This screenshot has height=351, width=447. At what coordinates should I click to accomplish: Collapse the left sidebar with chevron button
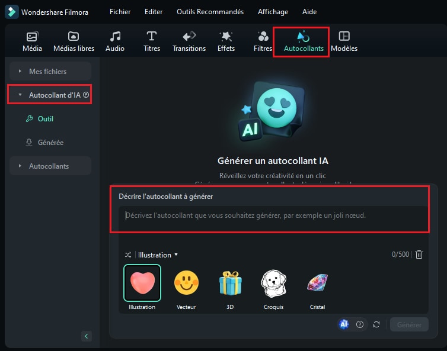click(x=87, y=336)
